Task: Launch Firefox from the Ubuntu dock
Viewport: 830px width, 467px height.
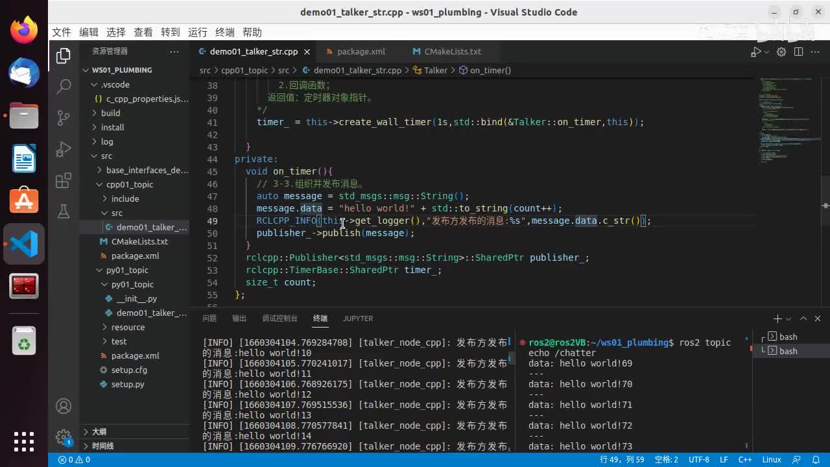Action: [x=24, y=30]
